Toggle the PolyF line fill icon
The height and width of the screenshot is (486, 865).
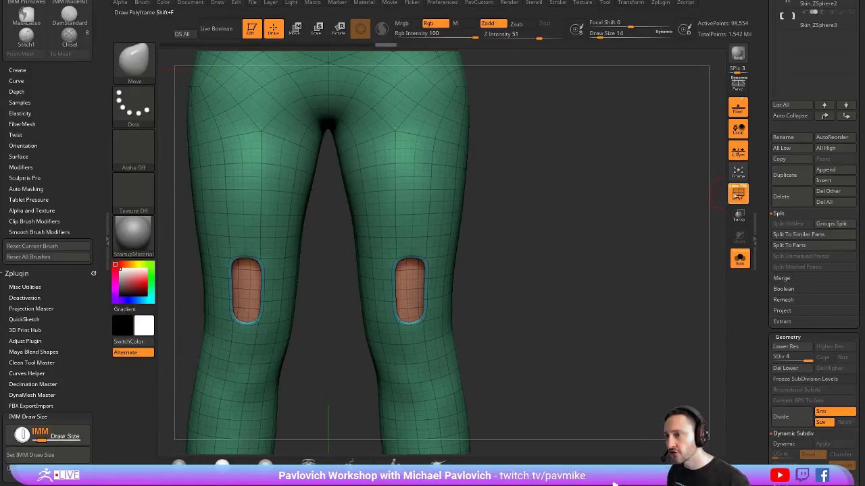pos(738,194)
